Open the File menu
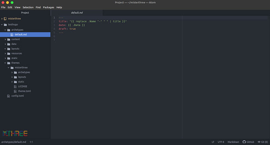This screenshot has width=270, height=145. coord(3,7)
